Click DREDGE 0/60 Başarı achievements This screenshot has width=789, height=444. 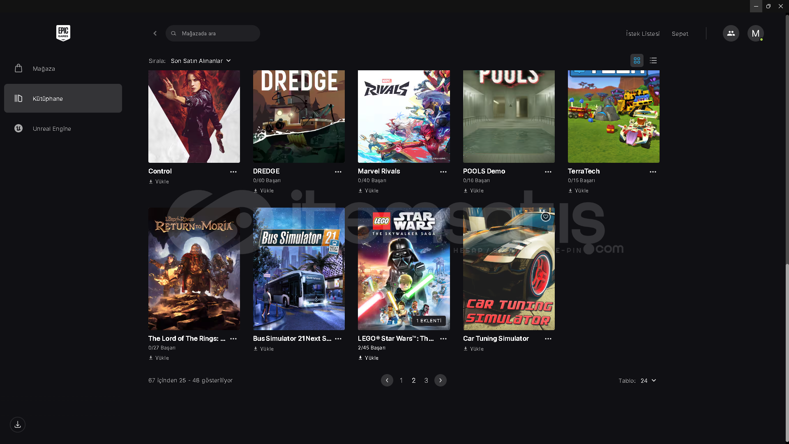[x=267, y=180]
